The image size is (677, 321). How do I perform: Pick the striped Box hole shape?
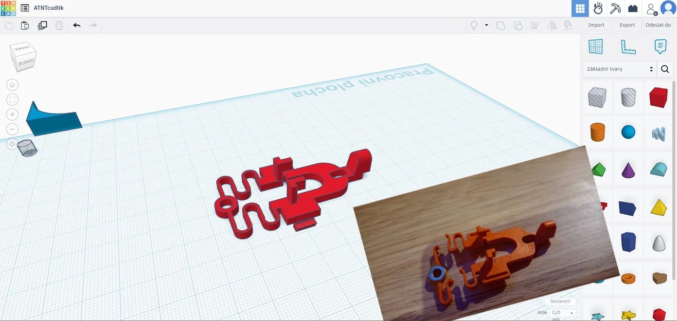pyautogui.click(x=597, y=97)
